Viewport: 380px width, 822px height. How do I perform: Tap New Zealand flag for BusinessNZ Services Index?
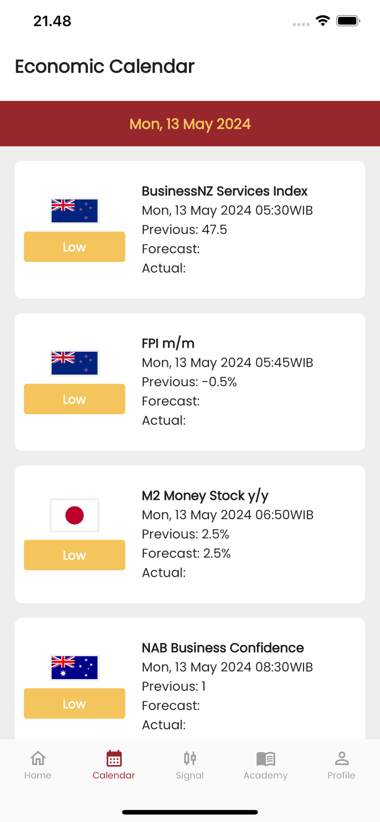[x=74, y=211]
